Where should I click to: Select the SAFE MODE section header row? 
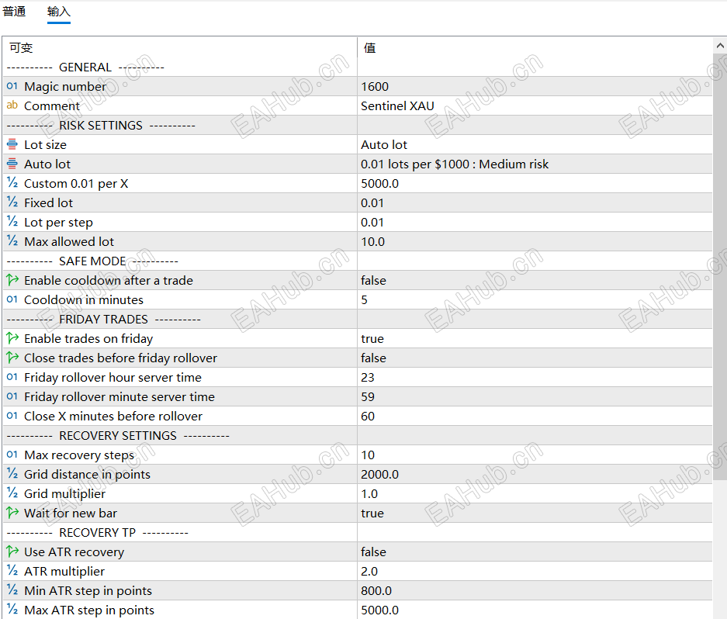coord(358,261)
